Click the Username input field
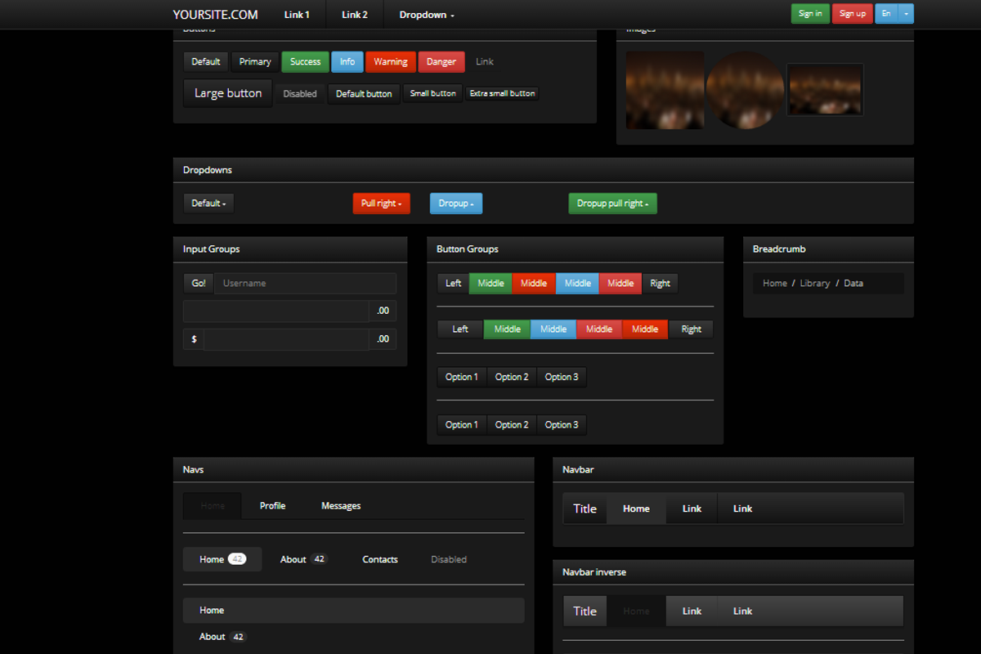 click(304, 283)
